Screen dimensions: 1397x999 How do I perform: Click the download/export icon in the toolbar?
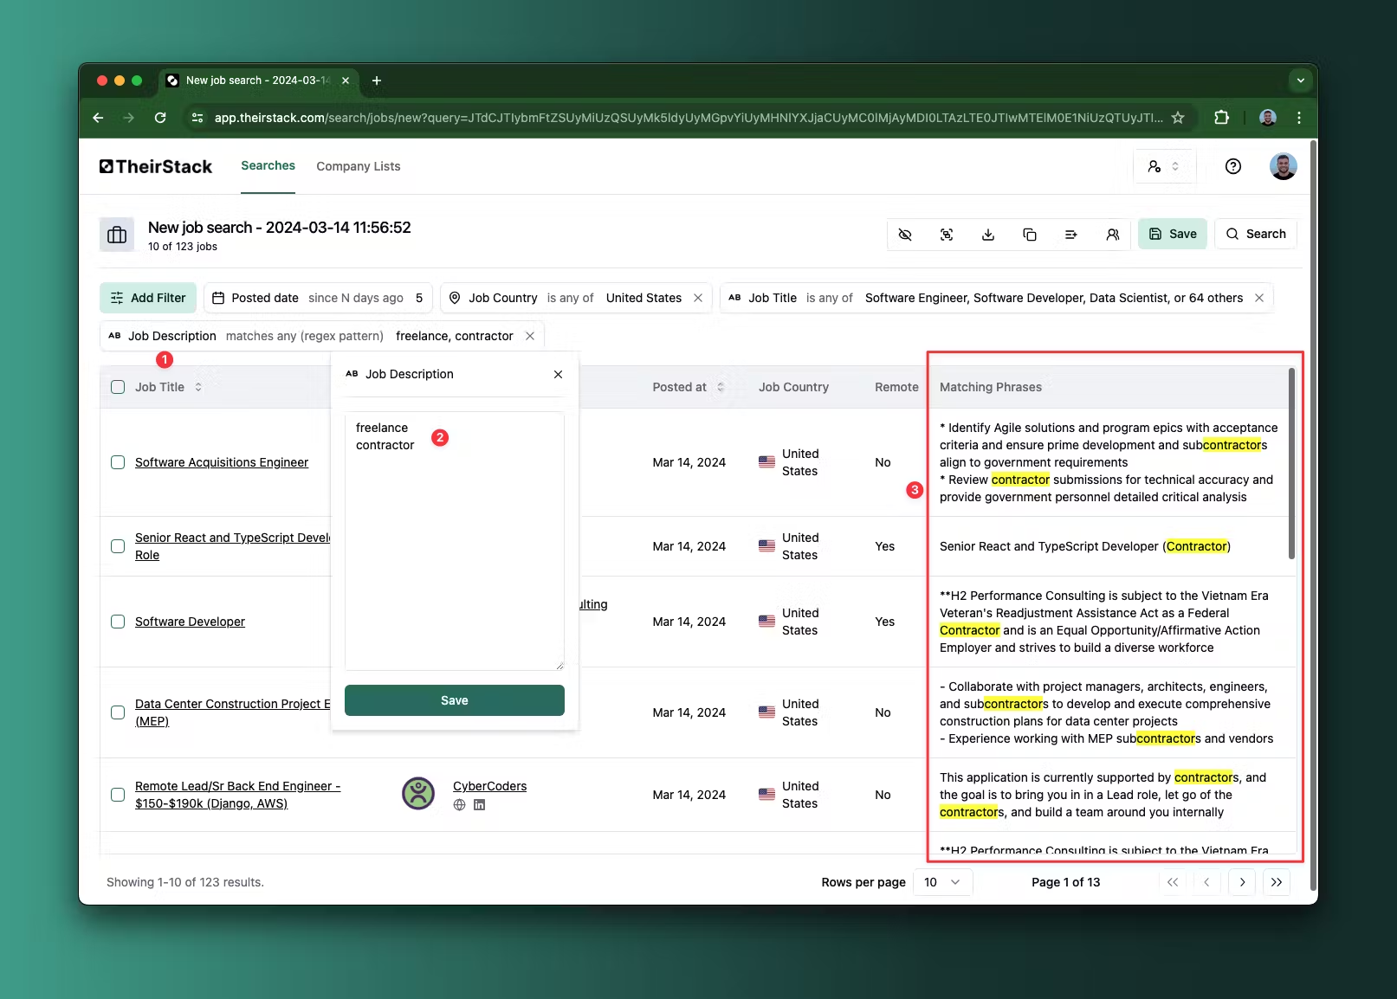click(988, 235)
